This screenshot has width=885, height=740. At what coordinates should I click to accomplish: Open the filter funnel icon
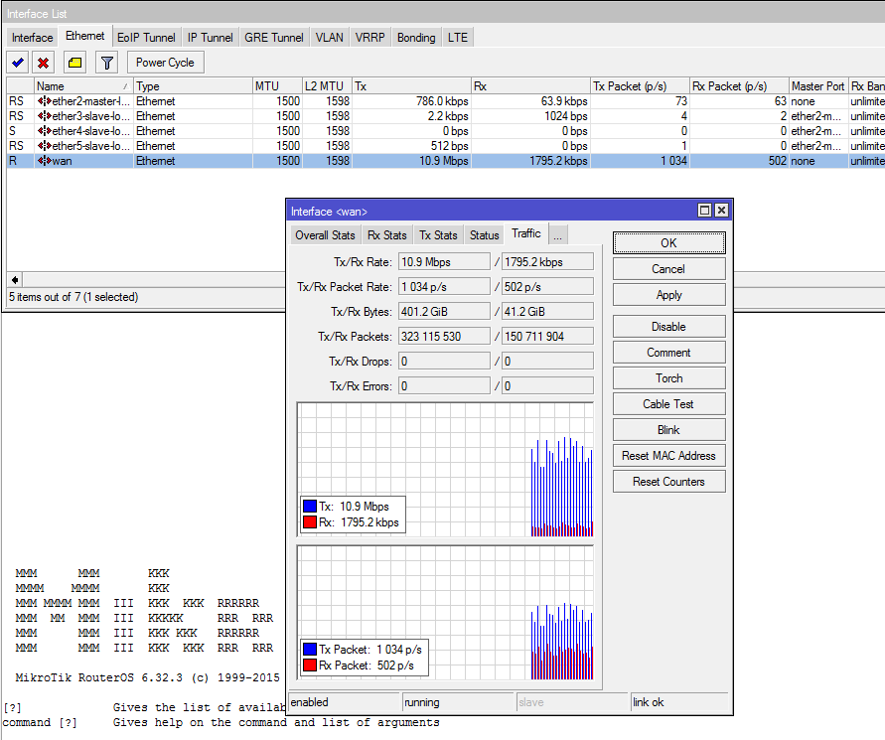coord(106,63)
